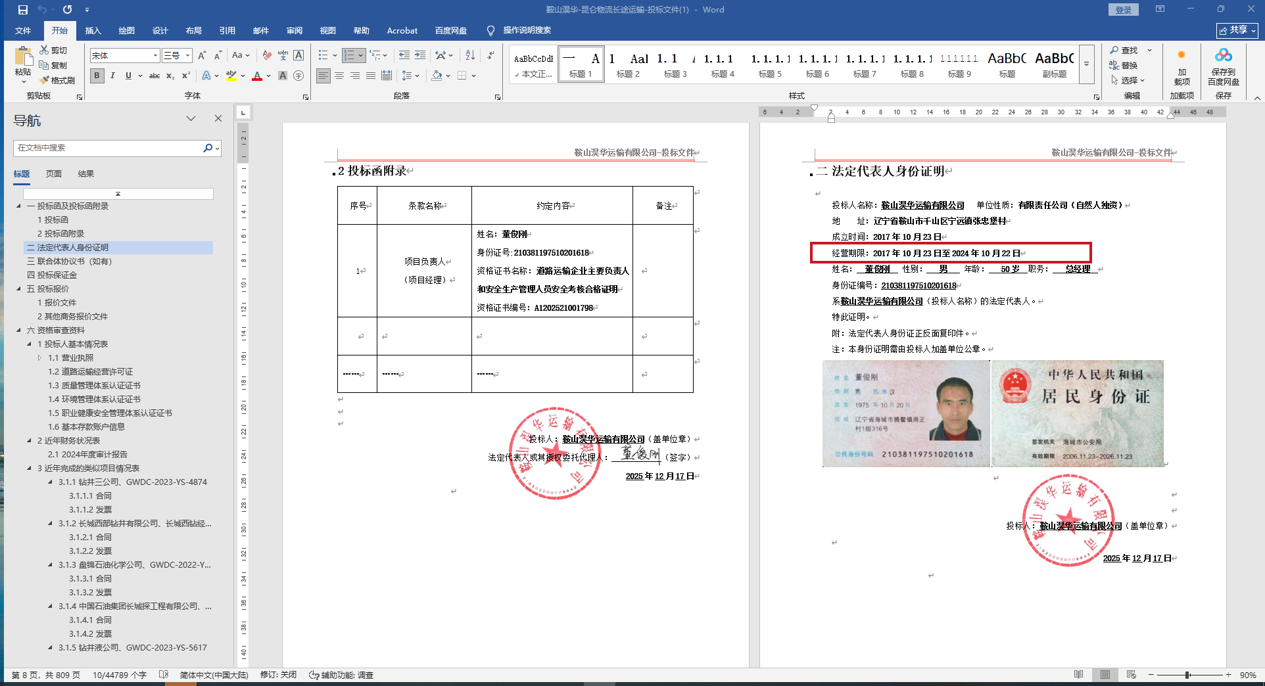
Task: Open the multilevel list dropdown
Action: (379, 56)
